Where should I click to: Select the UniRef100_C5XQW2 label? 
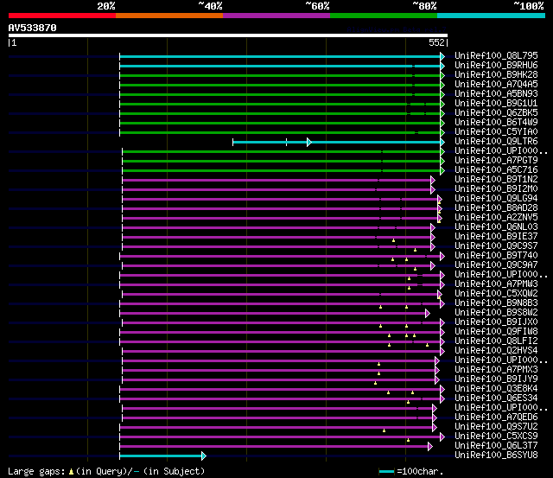click(x=496, y=294)
